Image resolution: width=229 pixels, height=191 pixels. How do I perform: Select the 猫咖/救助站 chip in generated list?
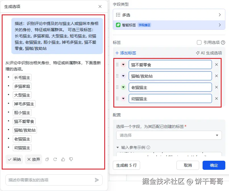click(x=25, y=130)
